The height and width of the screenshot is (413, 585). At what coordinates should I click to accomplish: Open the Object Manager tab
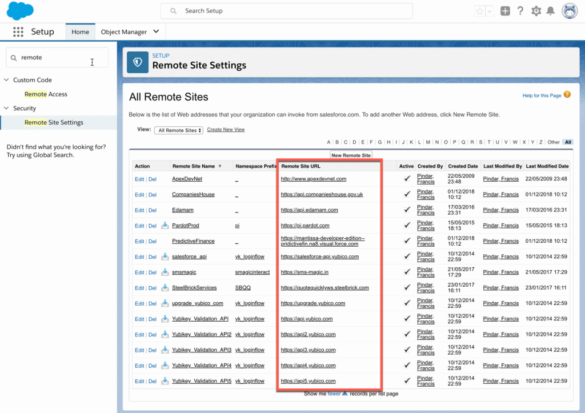(125, 31)
